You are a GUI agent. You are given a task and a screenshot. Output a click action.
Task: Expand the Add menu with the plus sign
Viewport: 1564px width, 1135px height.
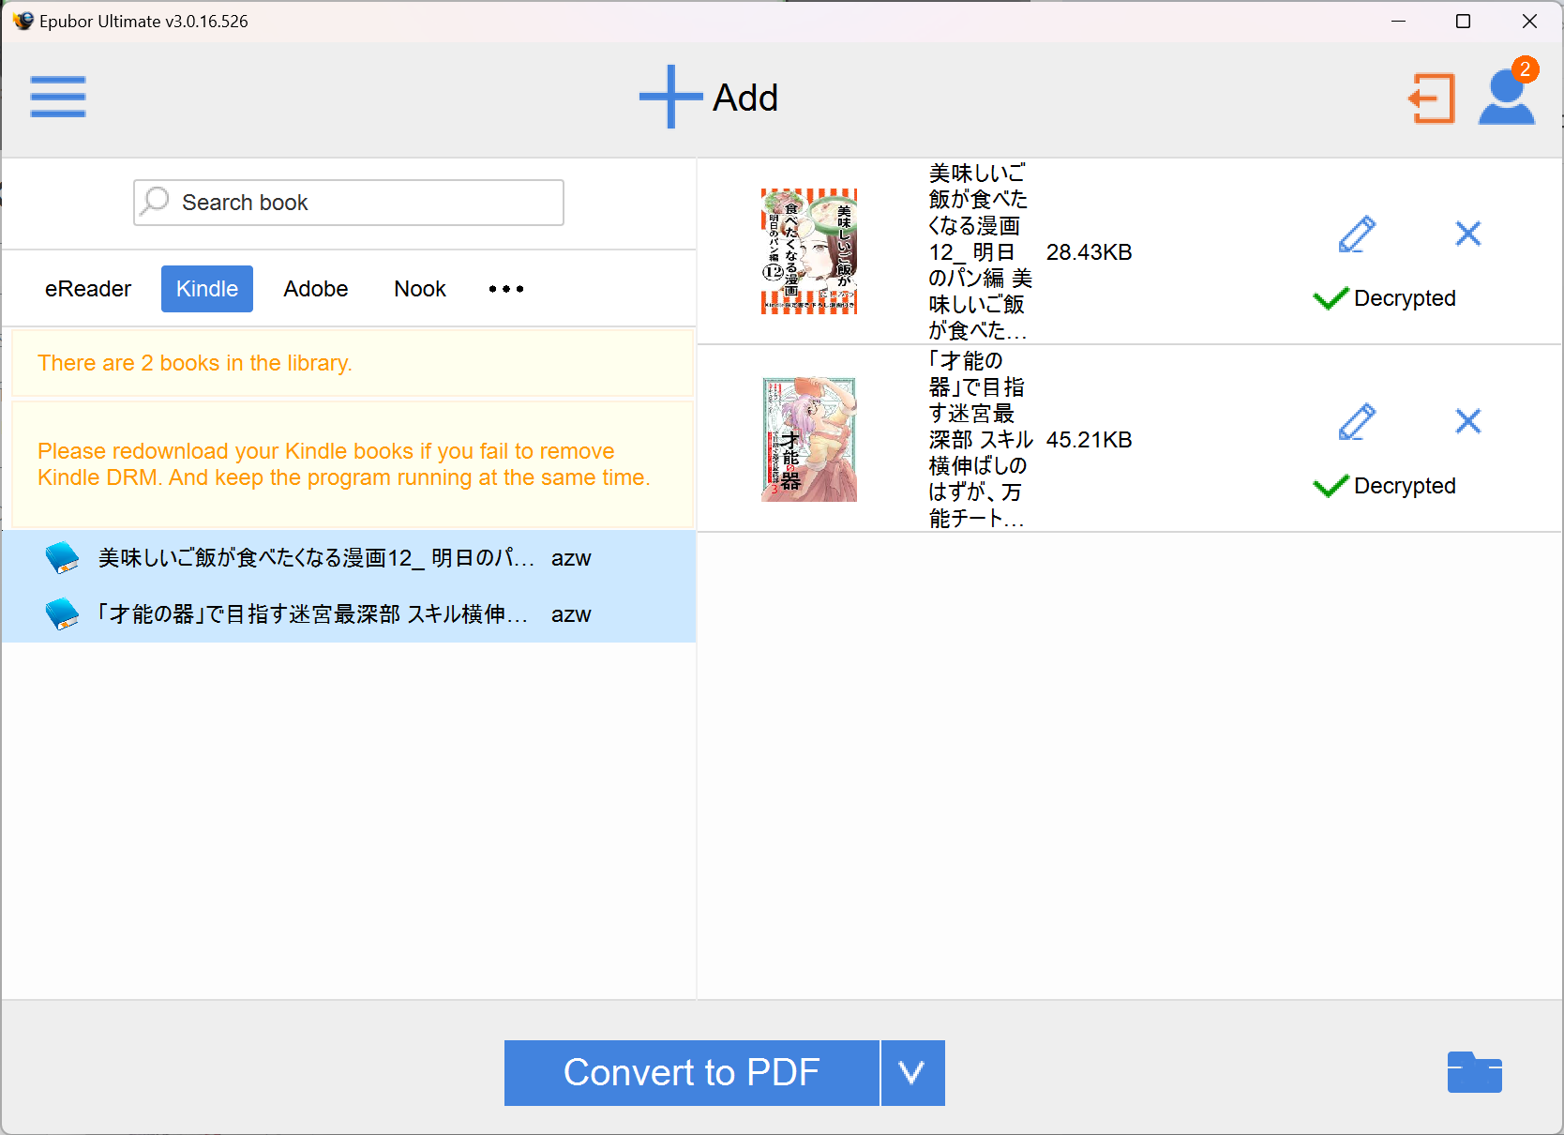point(669,97)
